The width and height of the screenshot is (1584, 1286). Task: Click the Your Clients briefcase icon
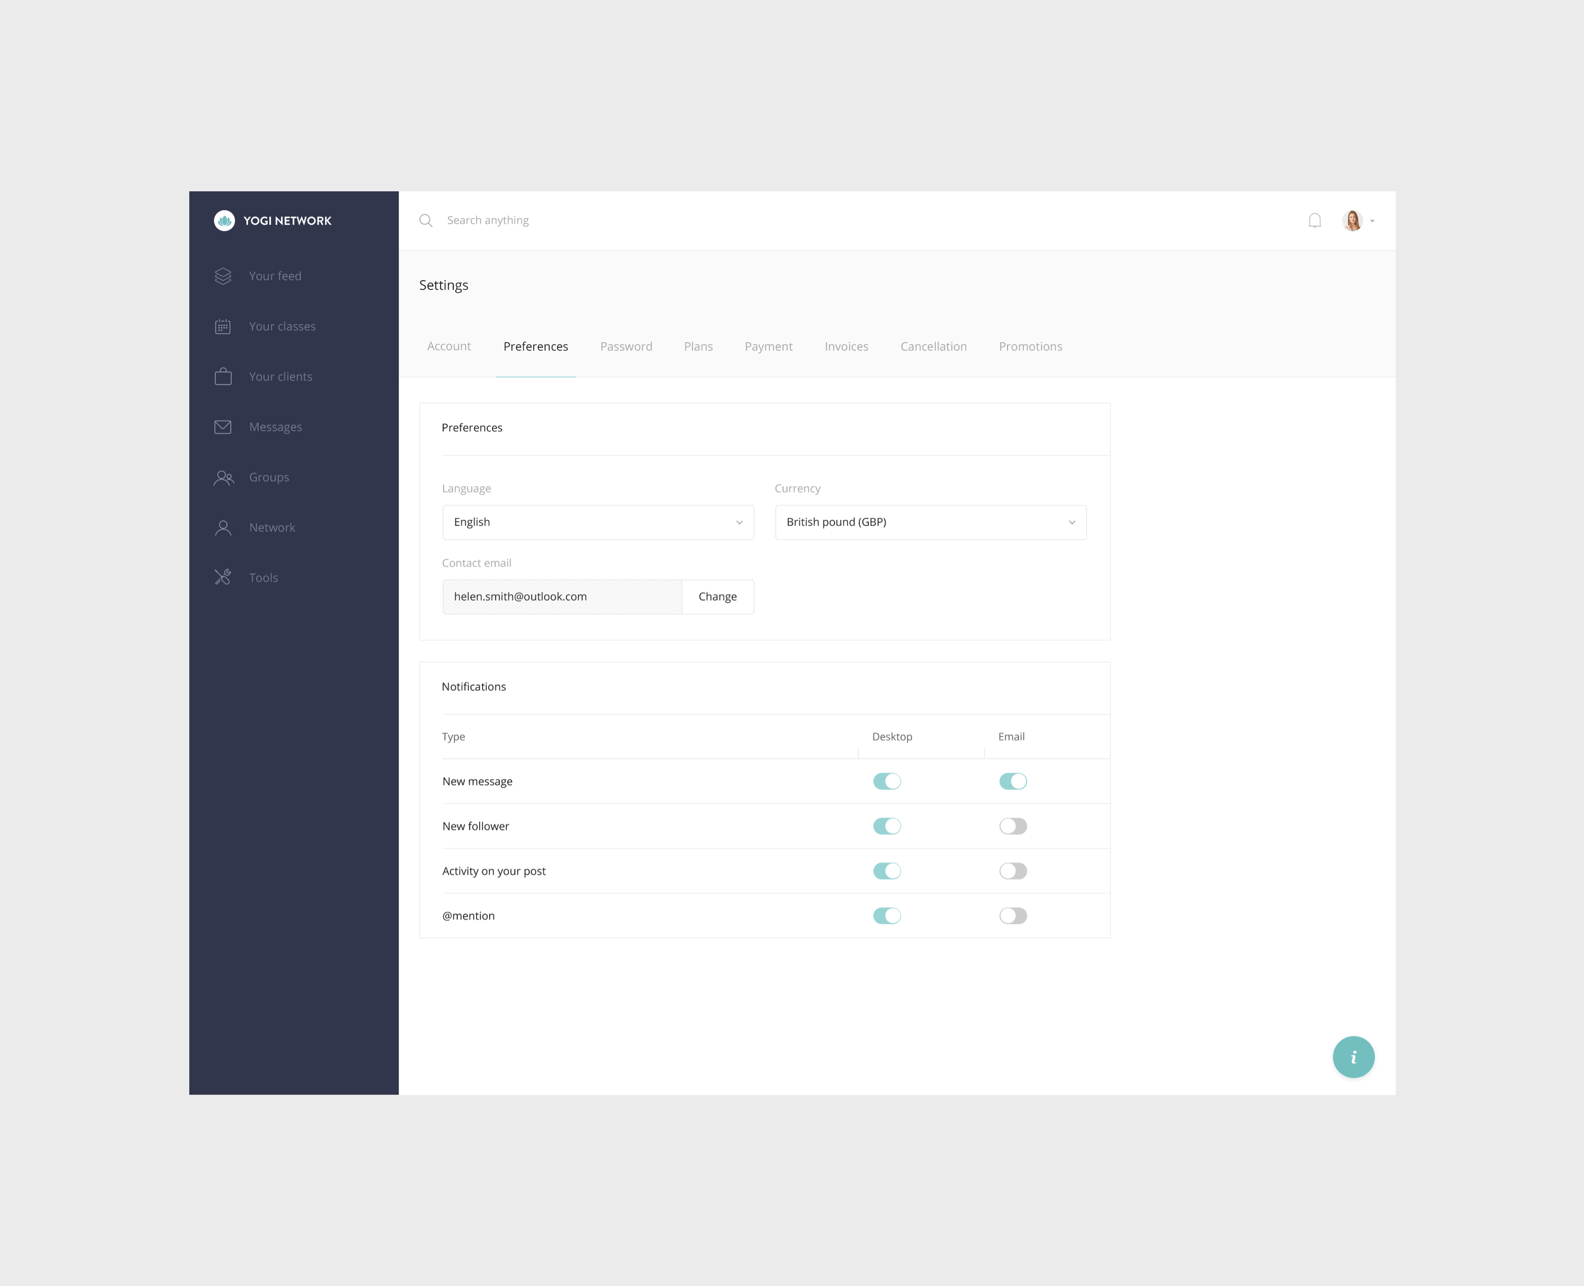[x=223, y=377]
